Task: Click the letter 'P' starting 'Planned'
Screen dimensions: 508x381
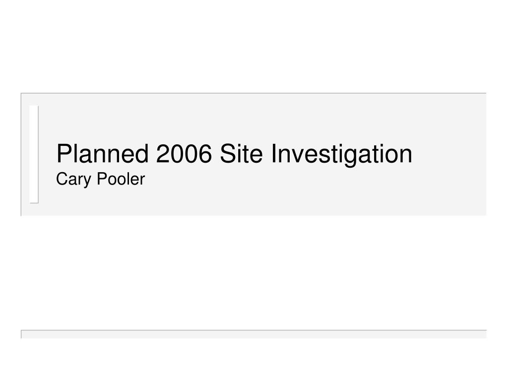Action: [x=63, y=154]
